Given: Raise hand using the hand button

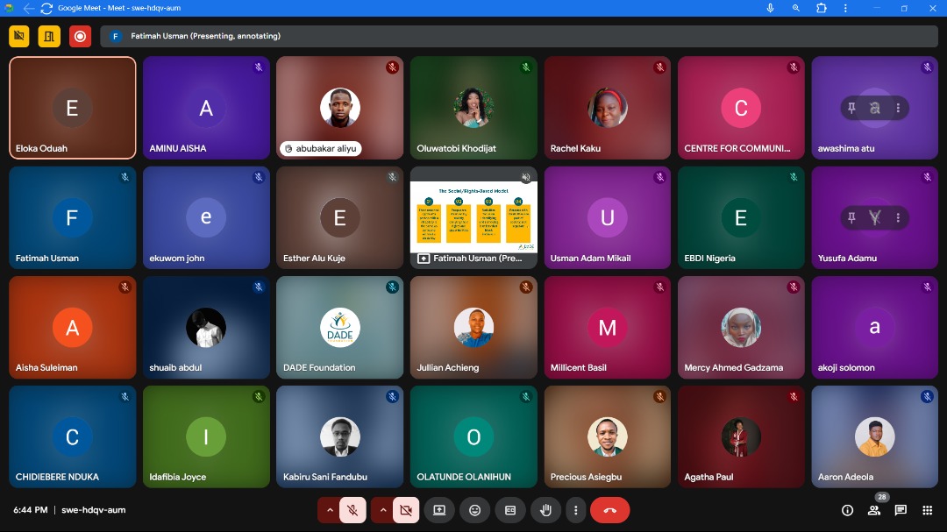Looking at the screenshot, I should coord(545,510).
